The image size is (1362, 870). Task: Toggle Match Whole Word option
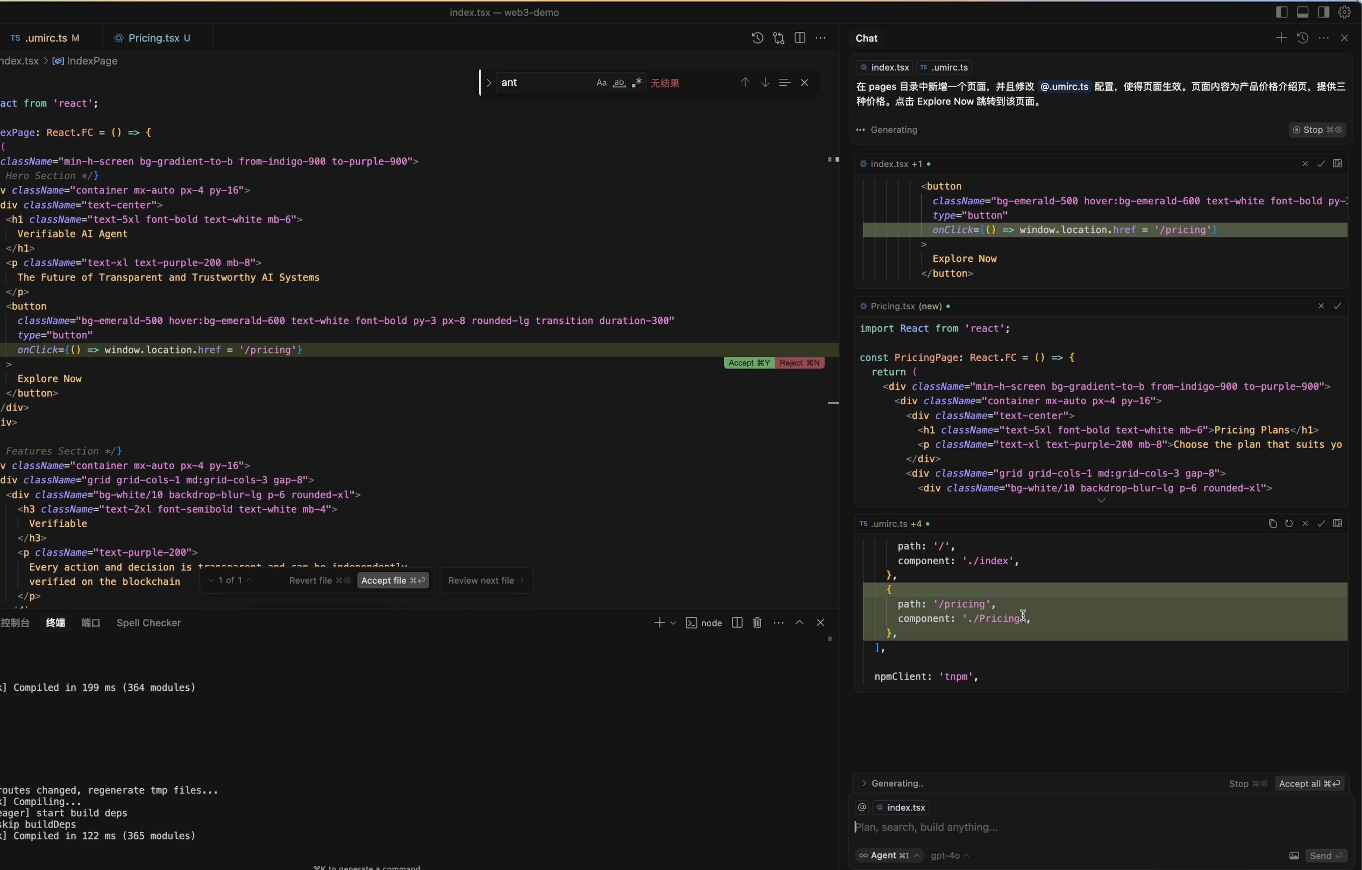pos(619,82)
